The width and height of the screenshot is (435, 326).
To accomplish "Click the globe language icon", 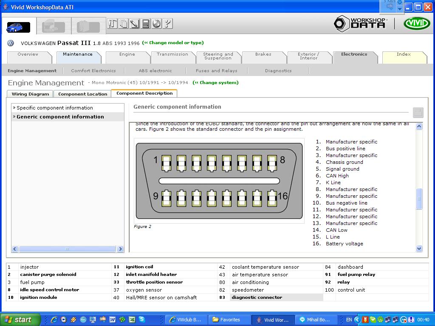I will click(x=156, y=23).
